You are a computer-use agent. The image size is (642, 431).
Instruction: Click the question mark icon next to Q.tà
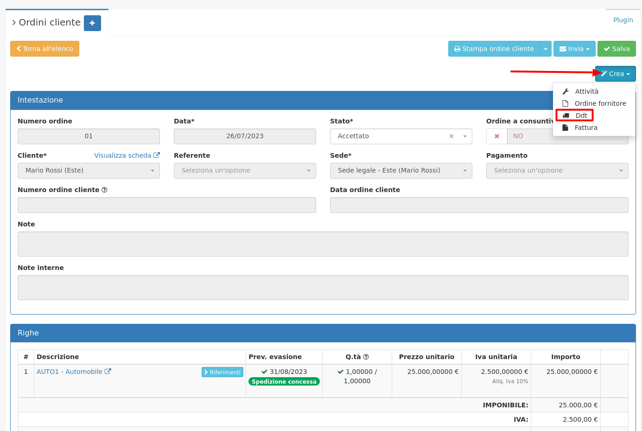point(366,357)
